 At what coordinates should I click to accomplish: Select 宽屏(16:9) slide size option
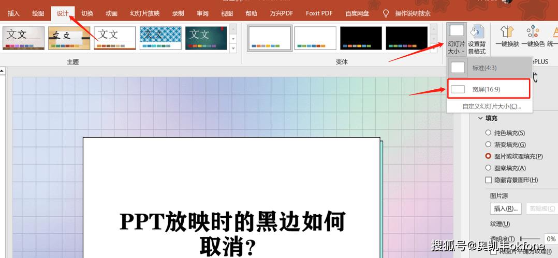(x=489, y=89)
